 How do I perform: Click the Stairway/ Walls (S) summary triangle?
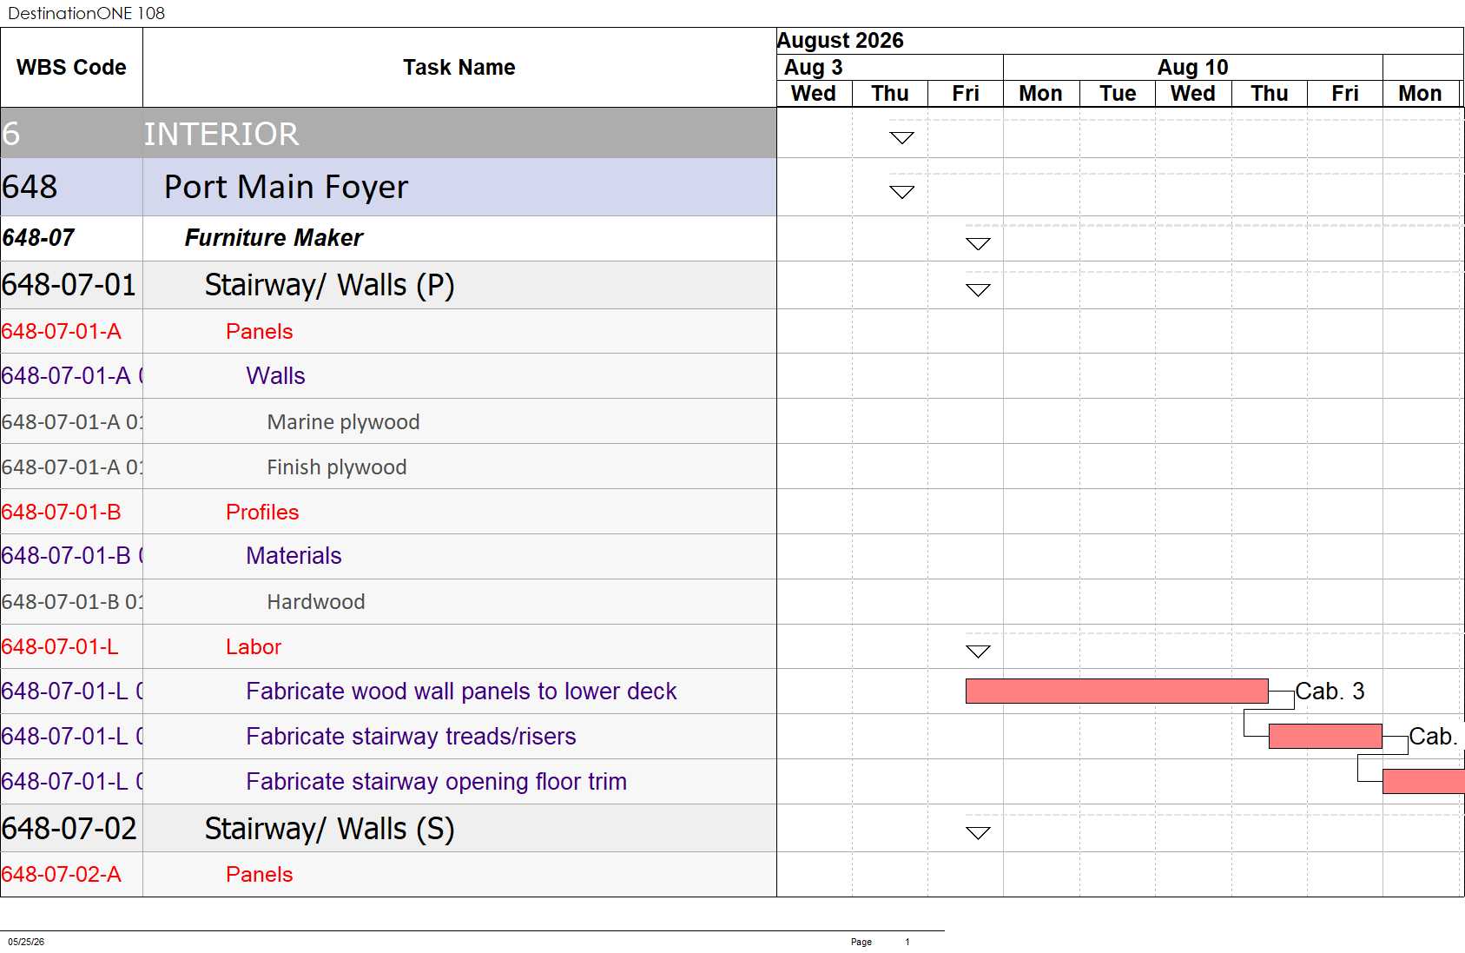[978, 833]
